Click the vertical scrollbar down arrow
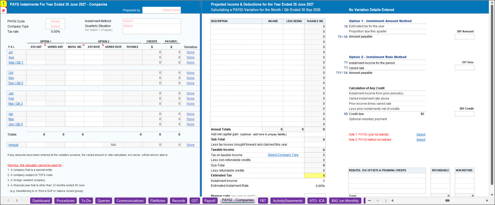The height and width of the screenshot is (205, 495). tap(492, 195)
